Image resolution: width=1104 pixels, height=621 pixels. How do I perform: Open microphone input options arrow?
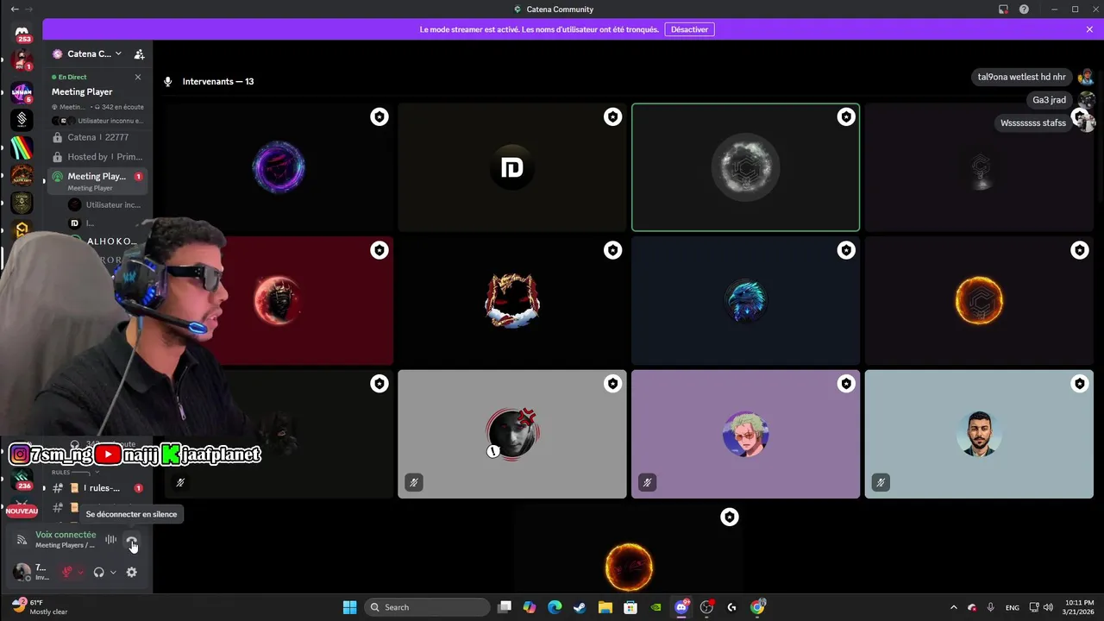[80, 572]
